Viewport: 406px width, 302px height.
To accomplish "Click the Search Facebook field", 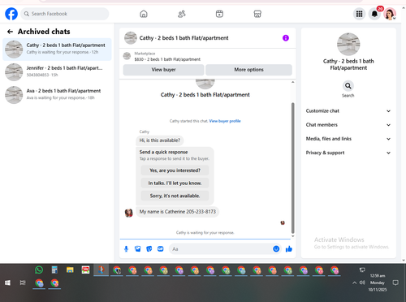I will (x=65, y=14).
